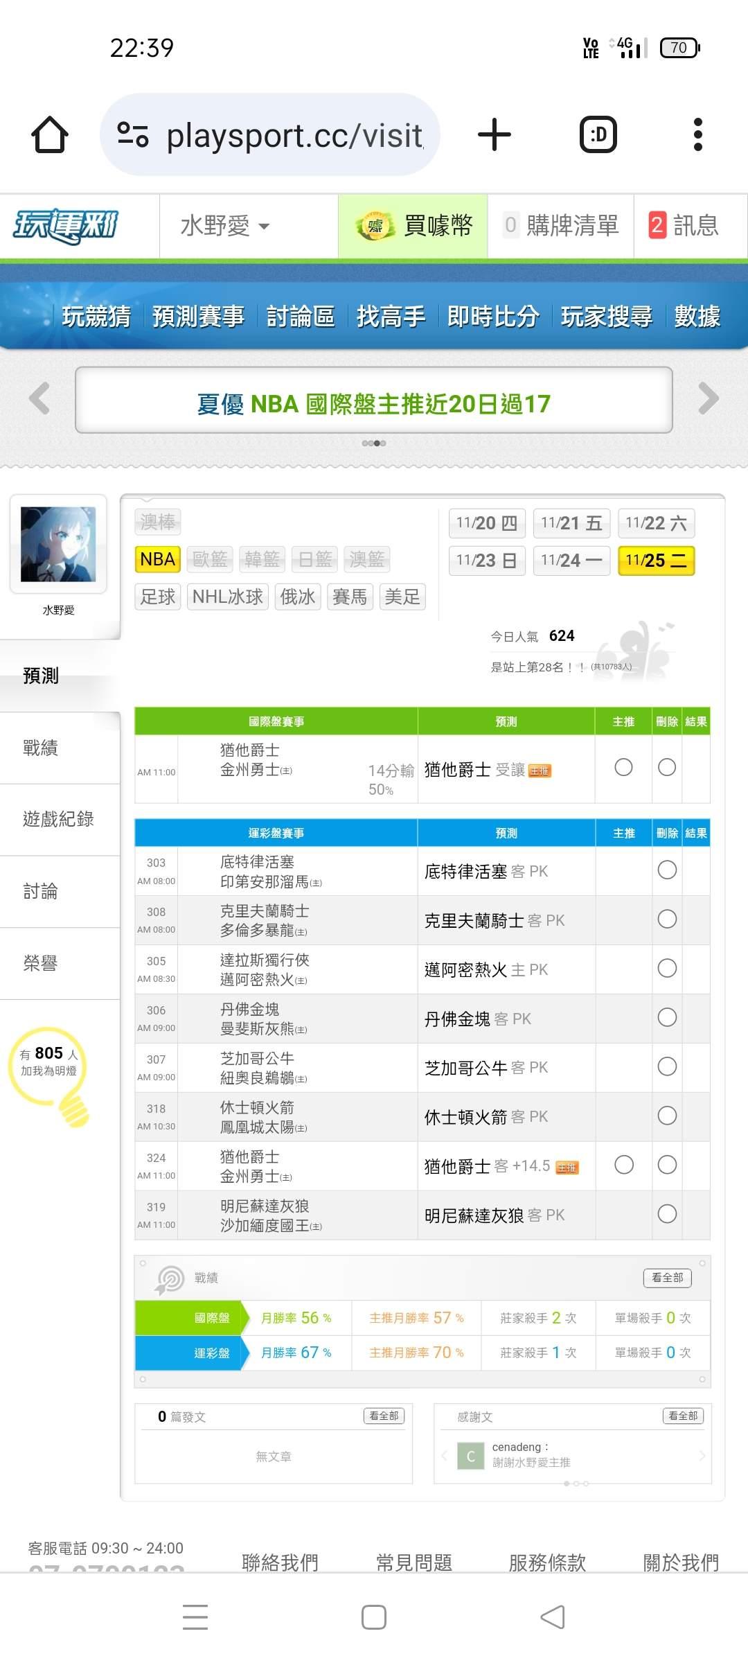
Task: Click previous arrow in 感謝文 box
Action: 444,1456
